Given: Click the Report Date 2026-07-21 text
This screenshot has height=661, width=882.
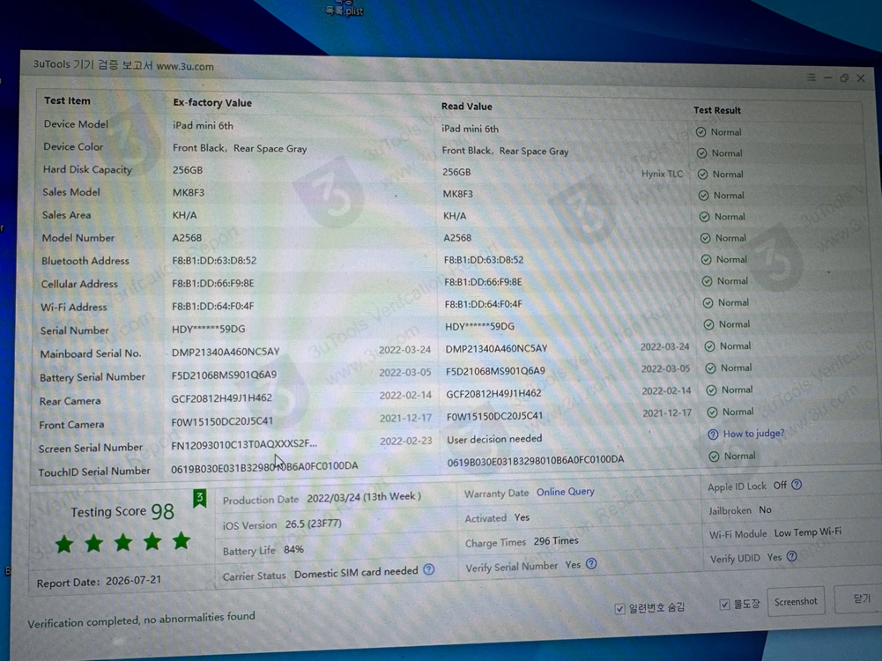Looking at the screenshot, I should point(99,582).
